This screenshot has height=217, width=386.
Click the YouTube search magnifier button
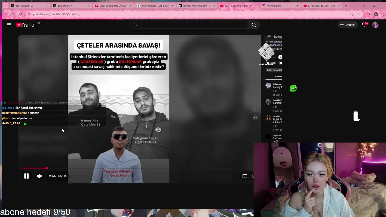tap(254, 25)
